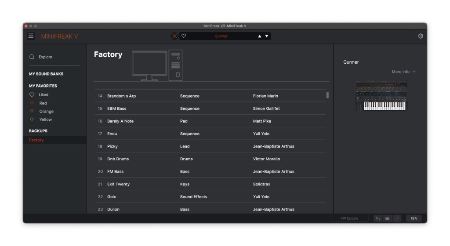Expand the More info section
Viewport: 450px width, 246px height.
click(x=403, y=72)
